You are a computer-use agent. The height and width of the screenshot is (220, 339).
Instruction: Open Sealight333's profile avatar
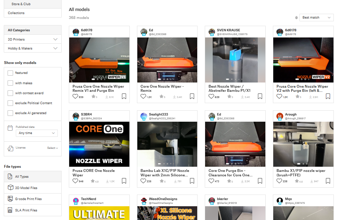point(144,116)
